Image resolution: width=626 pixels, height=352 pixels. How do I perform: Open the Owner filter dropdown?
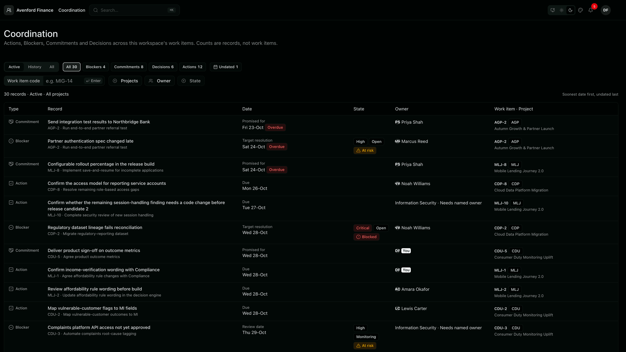[x=160, y=81]
